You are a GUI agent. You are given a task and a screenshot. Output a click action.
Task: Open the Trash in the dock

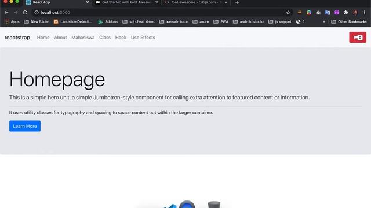214,205
